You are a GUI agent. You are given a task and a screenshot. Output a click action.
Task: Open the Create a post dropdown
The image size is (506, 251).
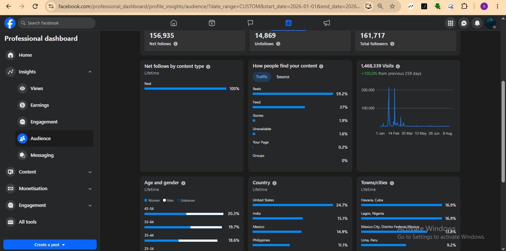pos(50,245)
